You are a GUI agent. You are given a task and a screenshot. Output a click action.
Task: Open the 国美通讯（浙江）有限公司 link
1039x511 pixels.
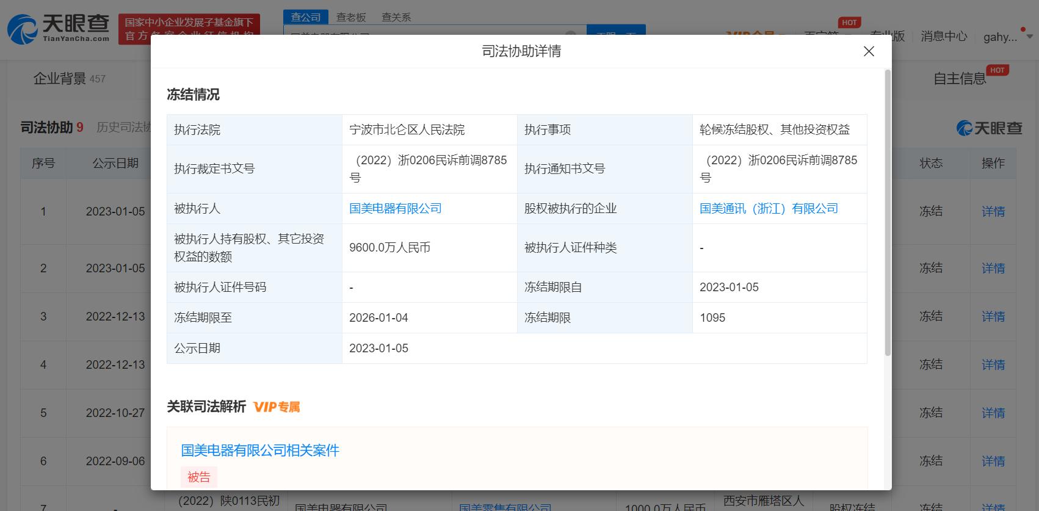pyautogui.click(x=769, y=209)
